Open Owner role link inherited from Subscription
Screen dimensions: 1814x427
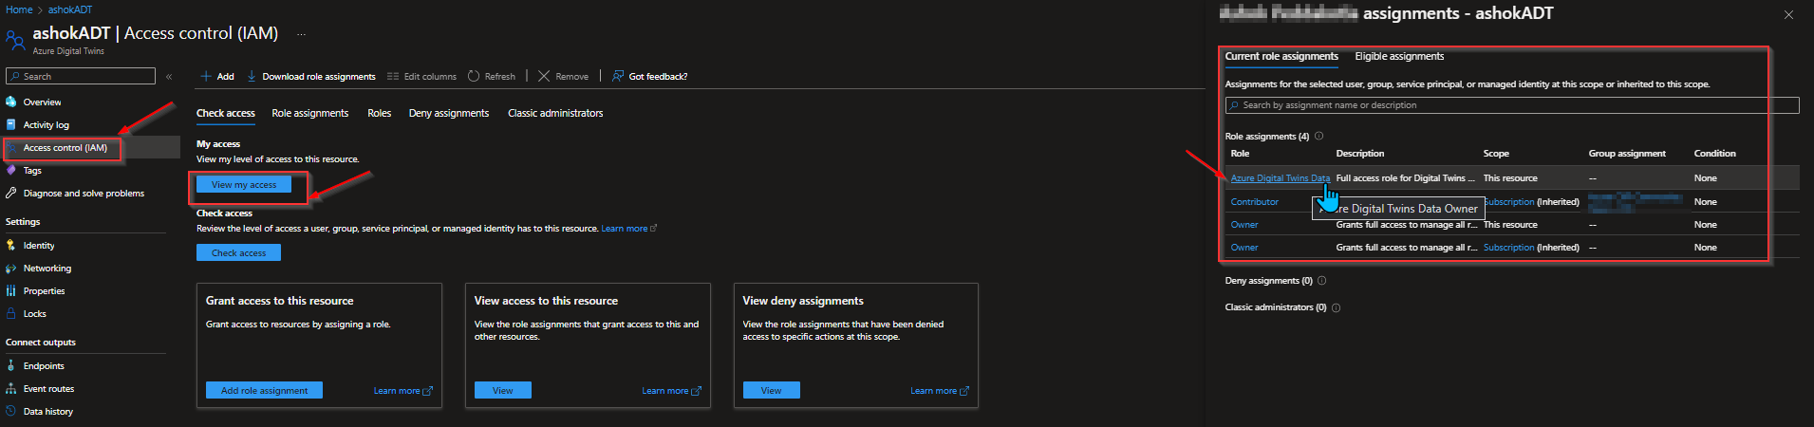point(1244,248)
